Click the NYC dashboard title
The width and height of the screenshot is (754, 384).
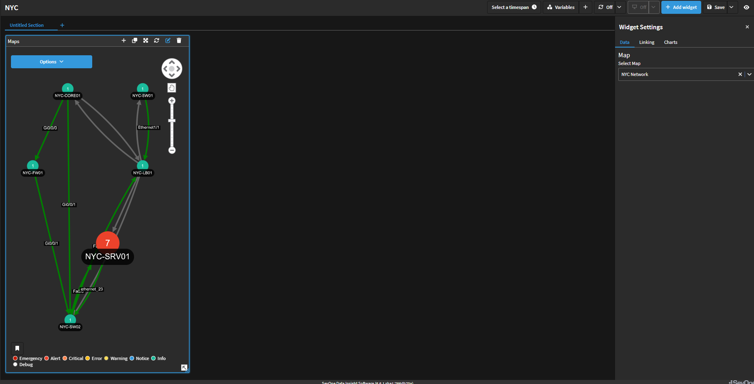(x=11, y=8)
